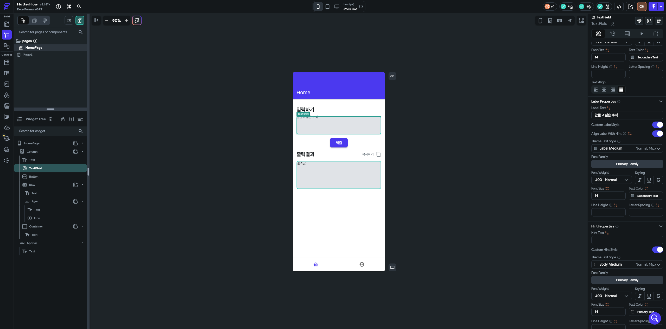Toggle italic styling for hint
This screenshot has width=666, height=329.
639,296
